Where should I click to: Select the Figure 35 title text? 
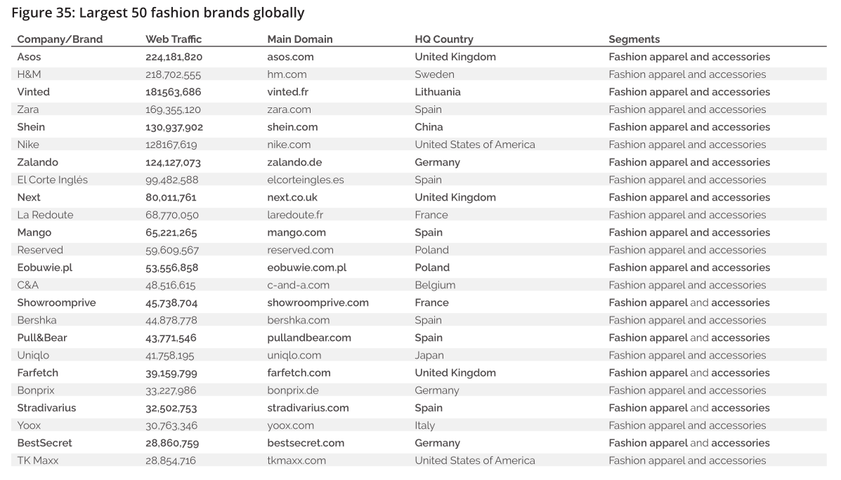158,13
